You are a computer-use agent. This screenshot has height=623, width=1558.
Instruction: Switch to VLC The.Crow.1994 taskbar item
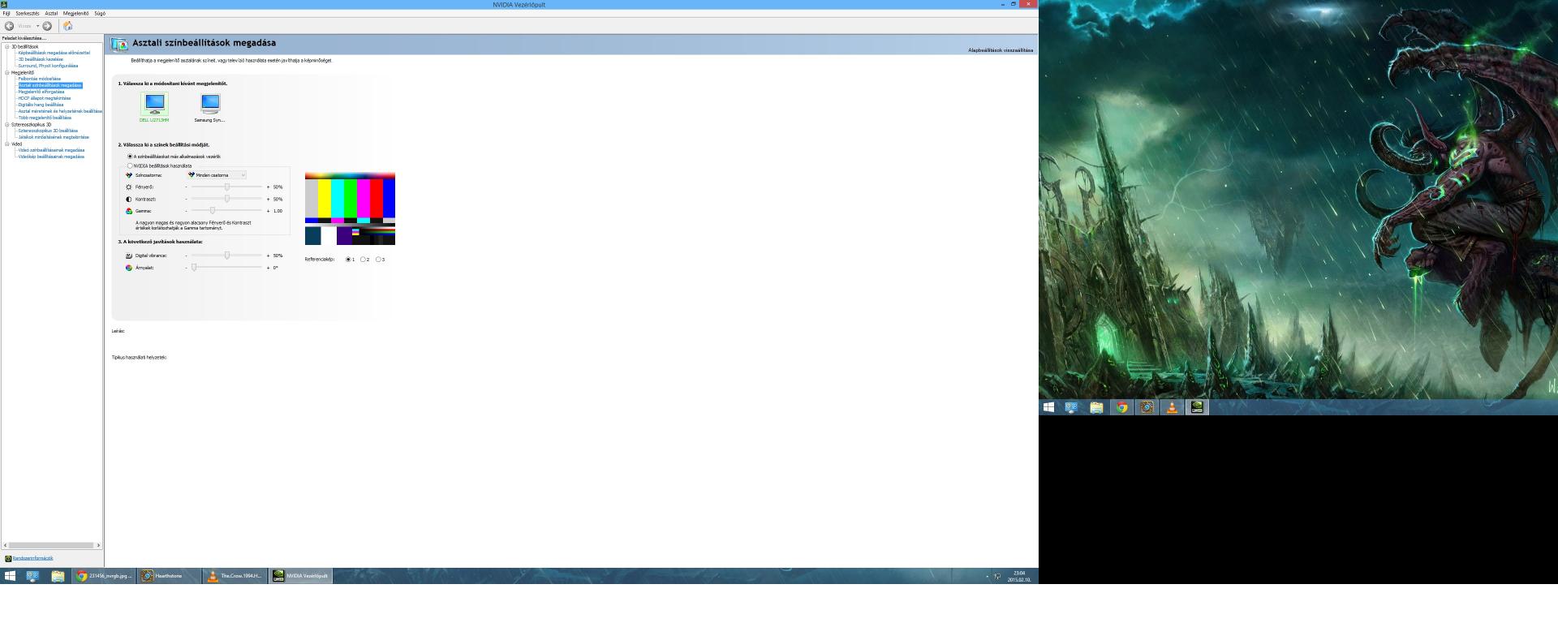(235, 576)
